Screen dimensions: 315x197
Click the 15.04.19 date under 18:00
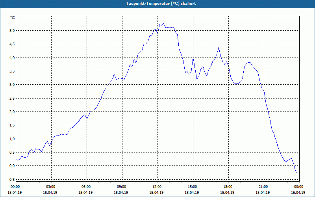pyautogui.click(x=227, y=193)
